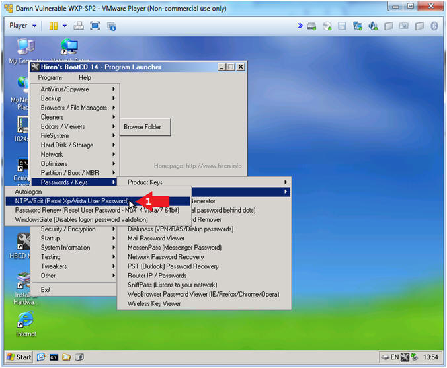Click the command prompt quick launch icon
The image size is (447, 368).
[x=54, y=357]
